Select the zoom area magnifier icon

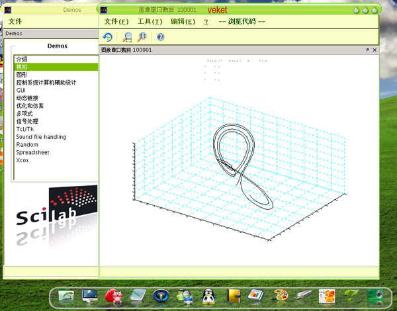click(x=128, y=37)
